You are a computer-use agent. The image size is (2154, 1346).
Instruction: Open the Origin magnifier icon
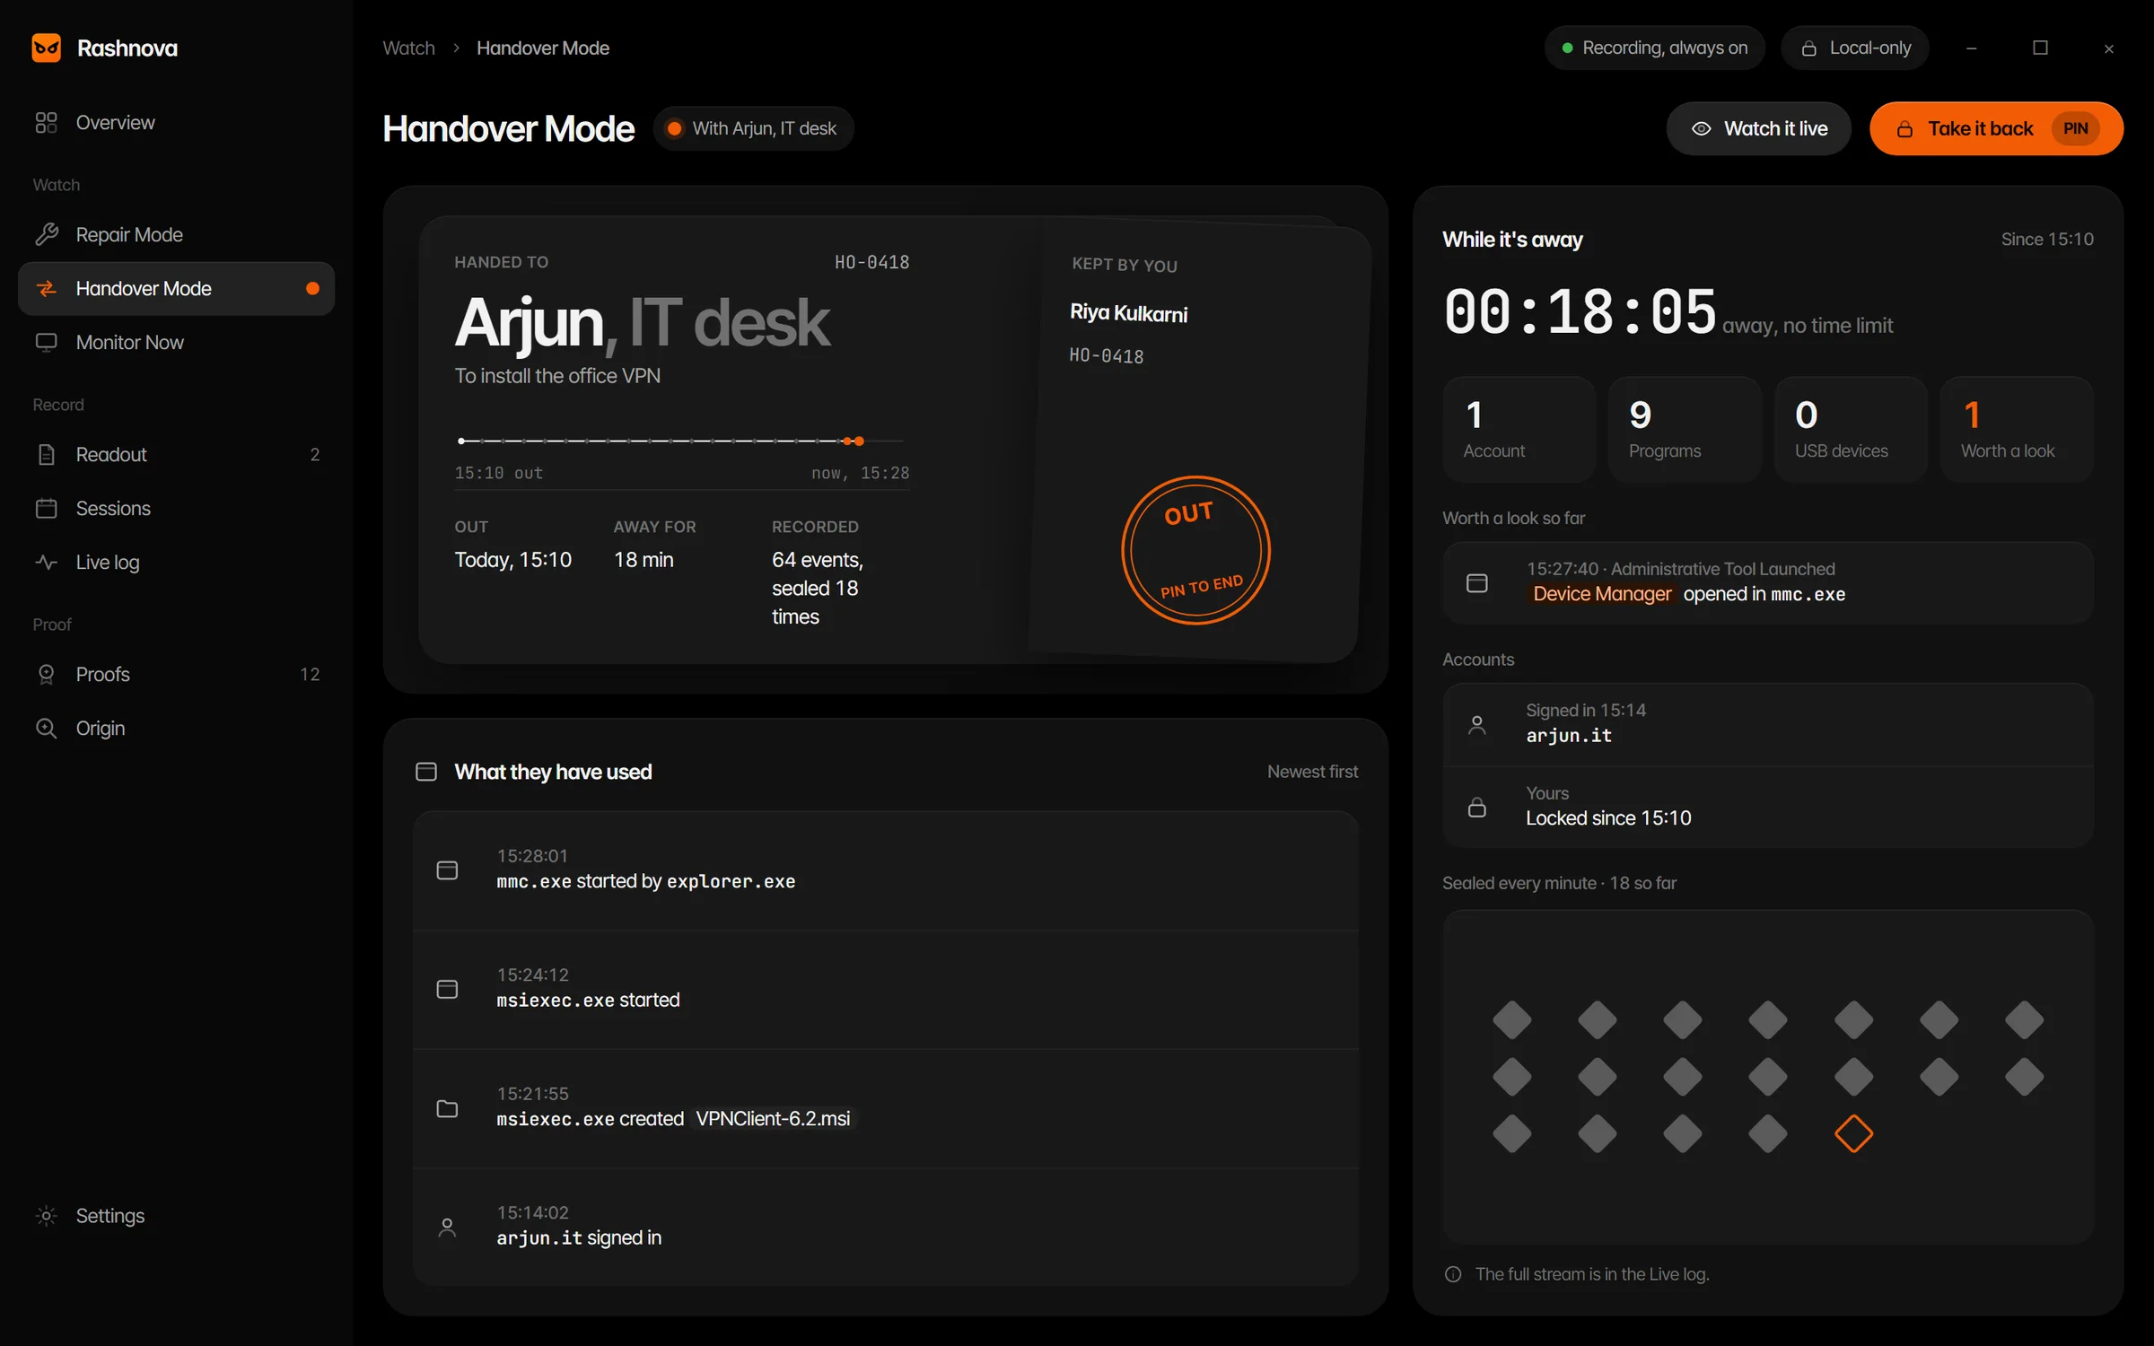pos(46,729)
